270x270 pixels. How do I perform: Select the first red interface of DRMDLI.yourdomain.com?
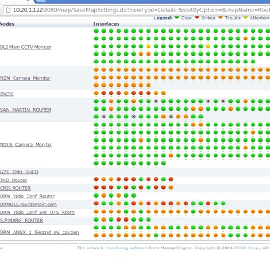click(96, 203)
